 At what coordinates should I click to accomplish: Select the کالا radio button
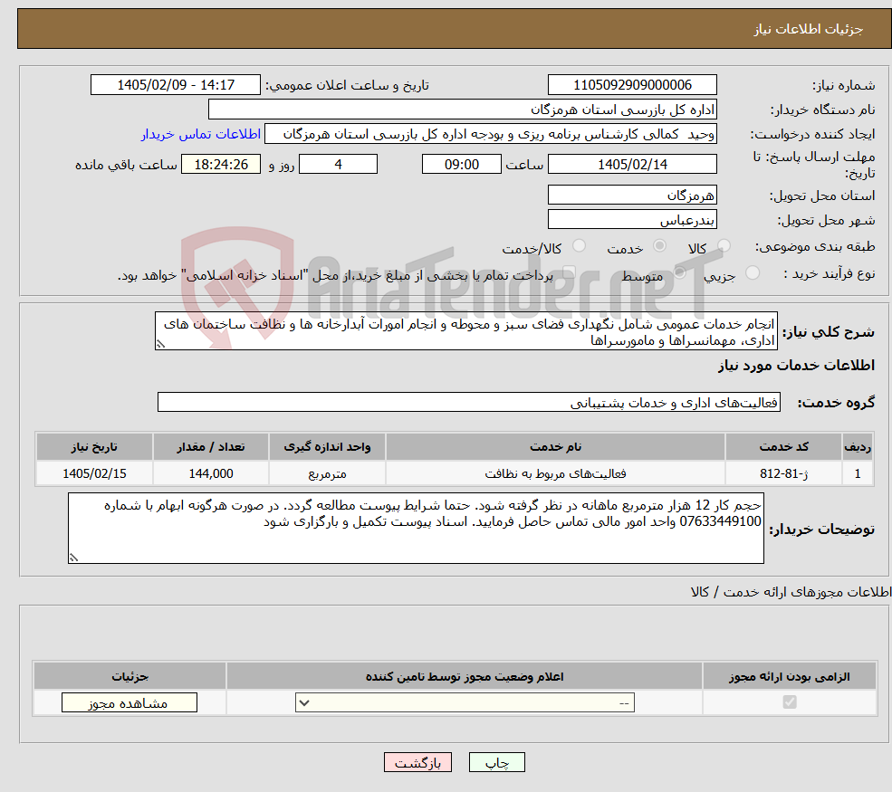click(x=724, y=245)
